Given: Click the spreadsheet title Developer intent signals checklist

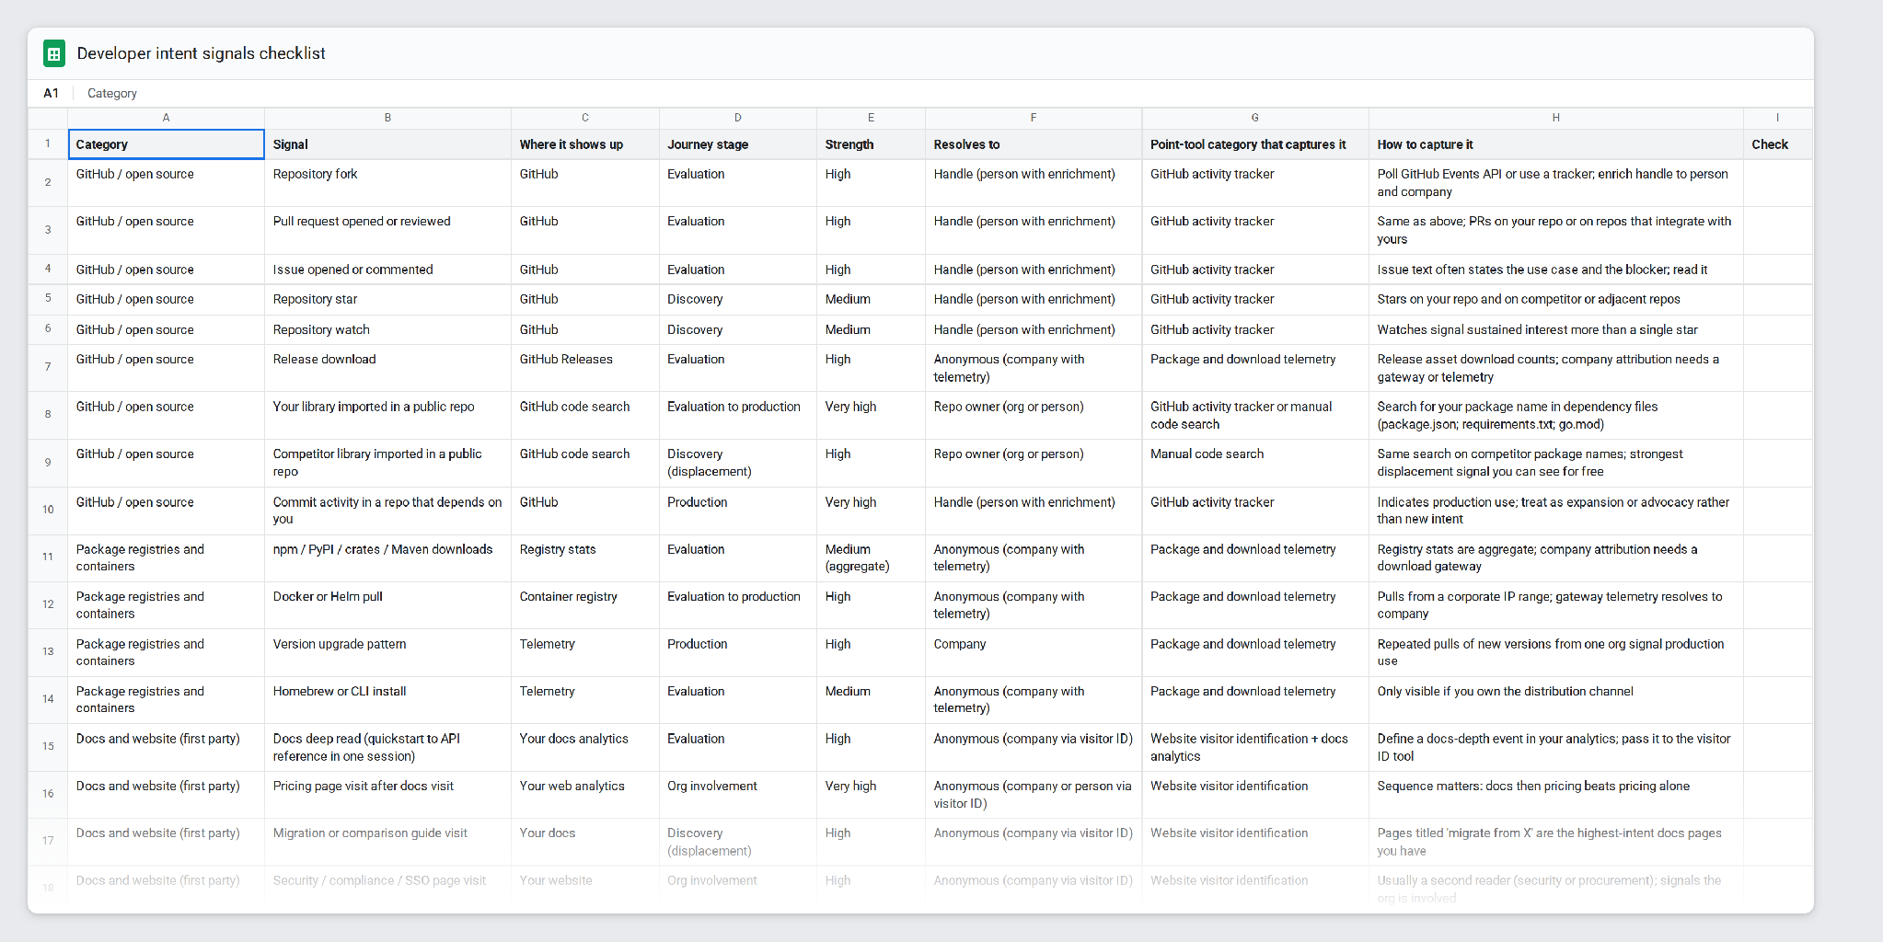Looking at the screenshot, I should (x=202, y=53).
